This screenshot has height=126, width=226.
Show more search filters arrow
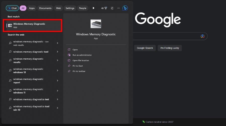pos(94,8)
